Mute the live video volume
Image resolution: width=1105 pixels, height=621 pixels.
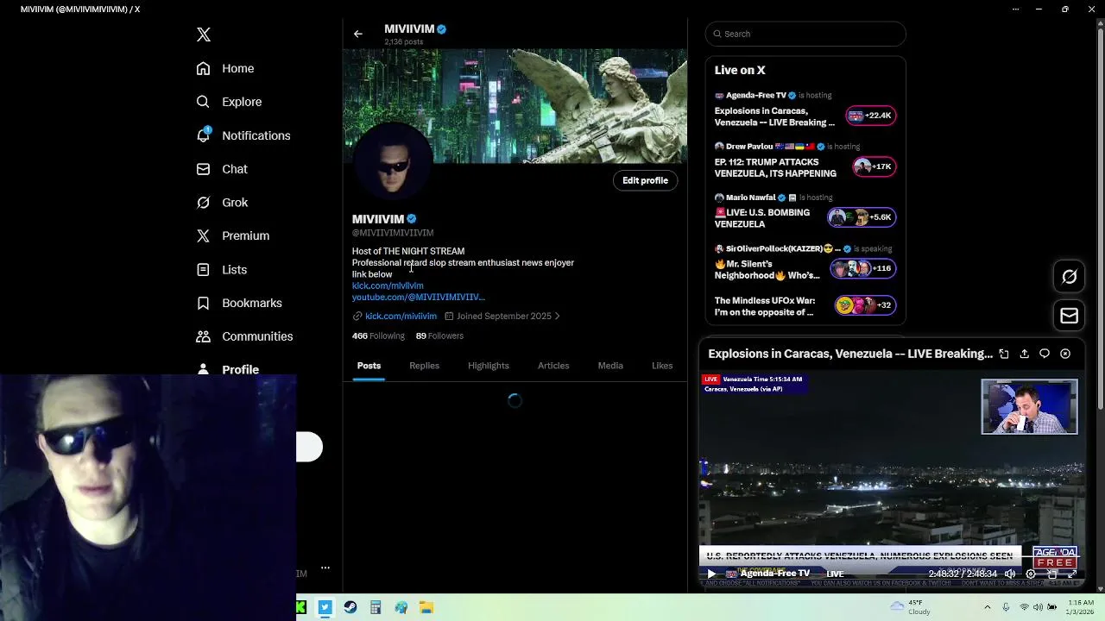[x=1010, y=574]
